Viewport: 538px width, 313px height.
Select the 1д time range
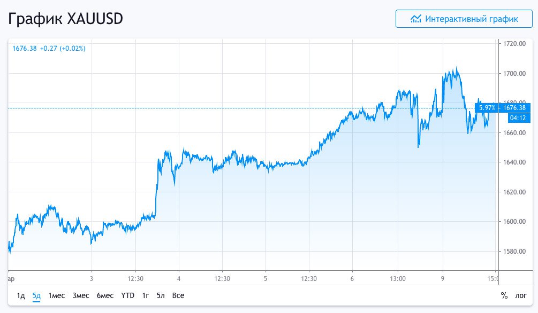(x=21, y=295)
